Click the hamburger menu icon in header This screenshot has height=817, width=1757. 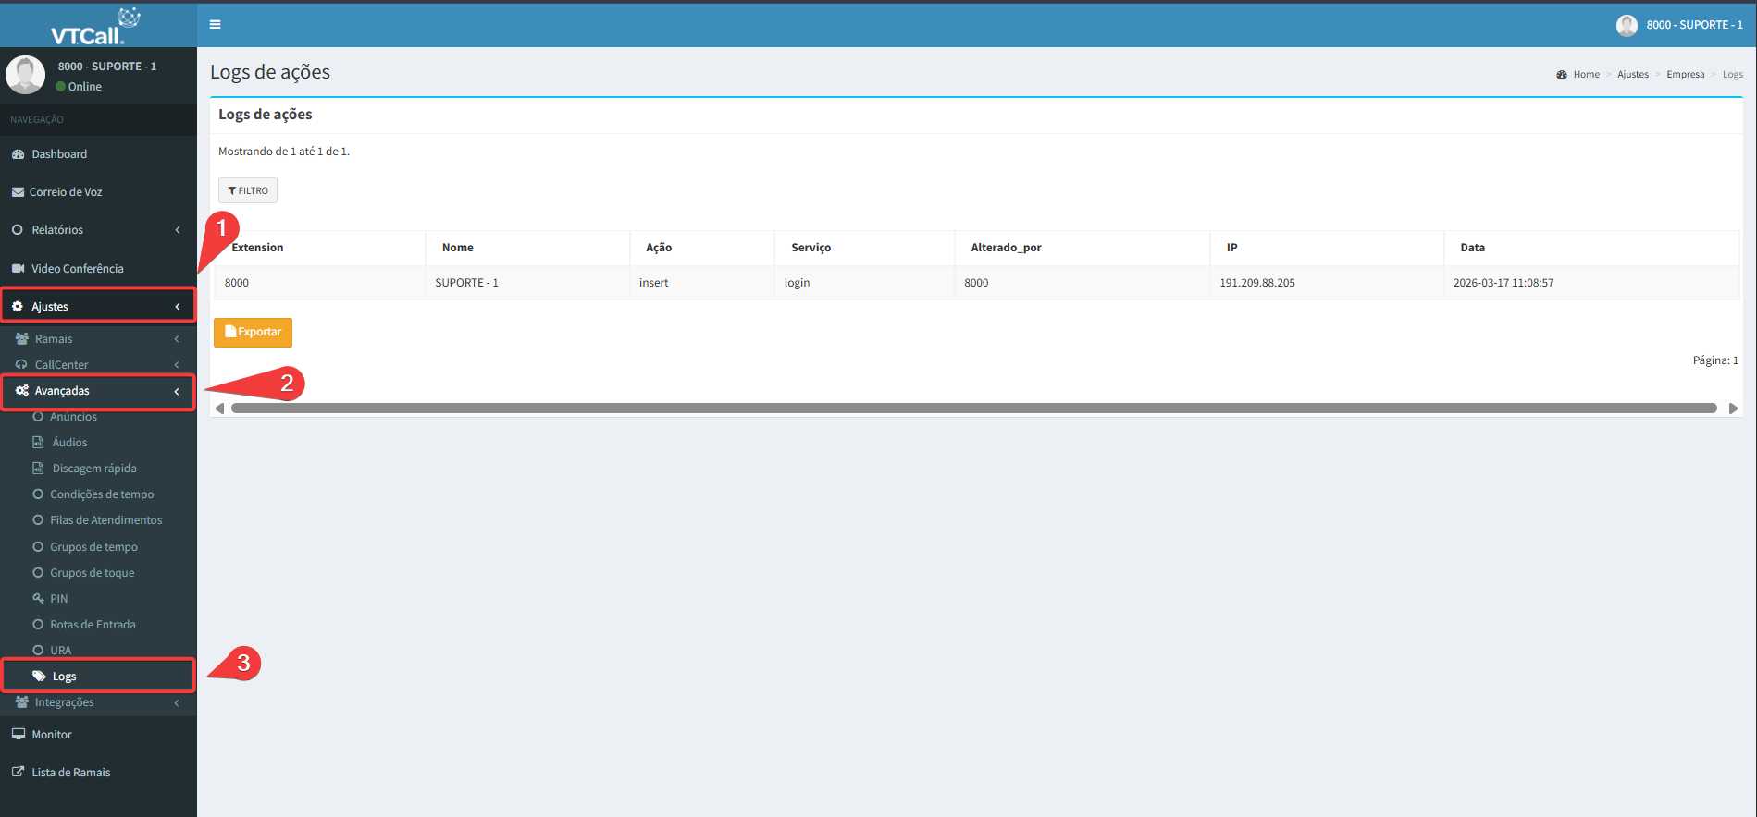pyautogui.click(x=215, y=25)
